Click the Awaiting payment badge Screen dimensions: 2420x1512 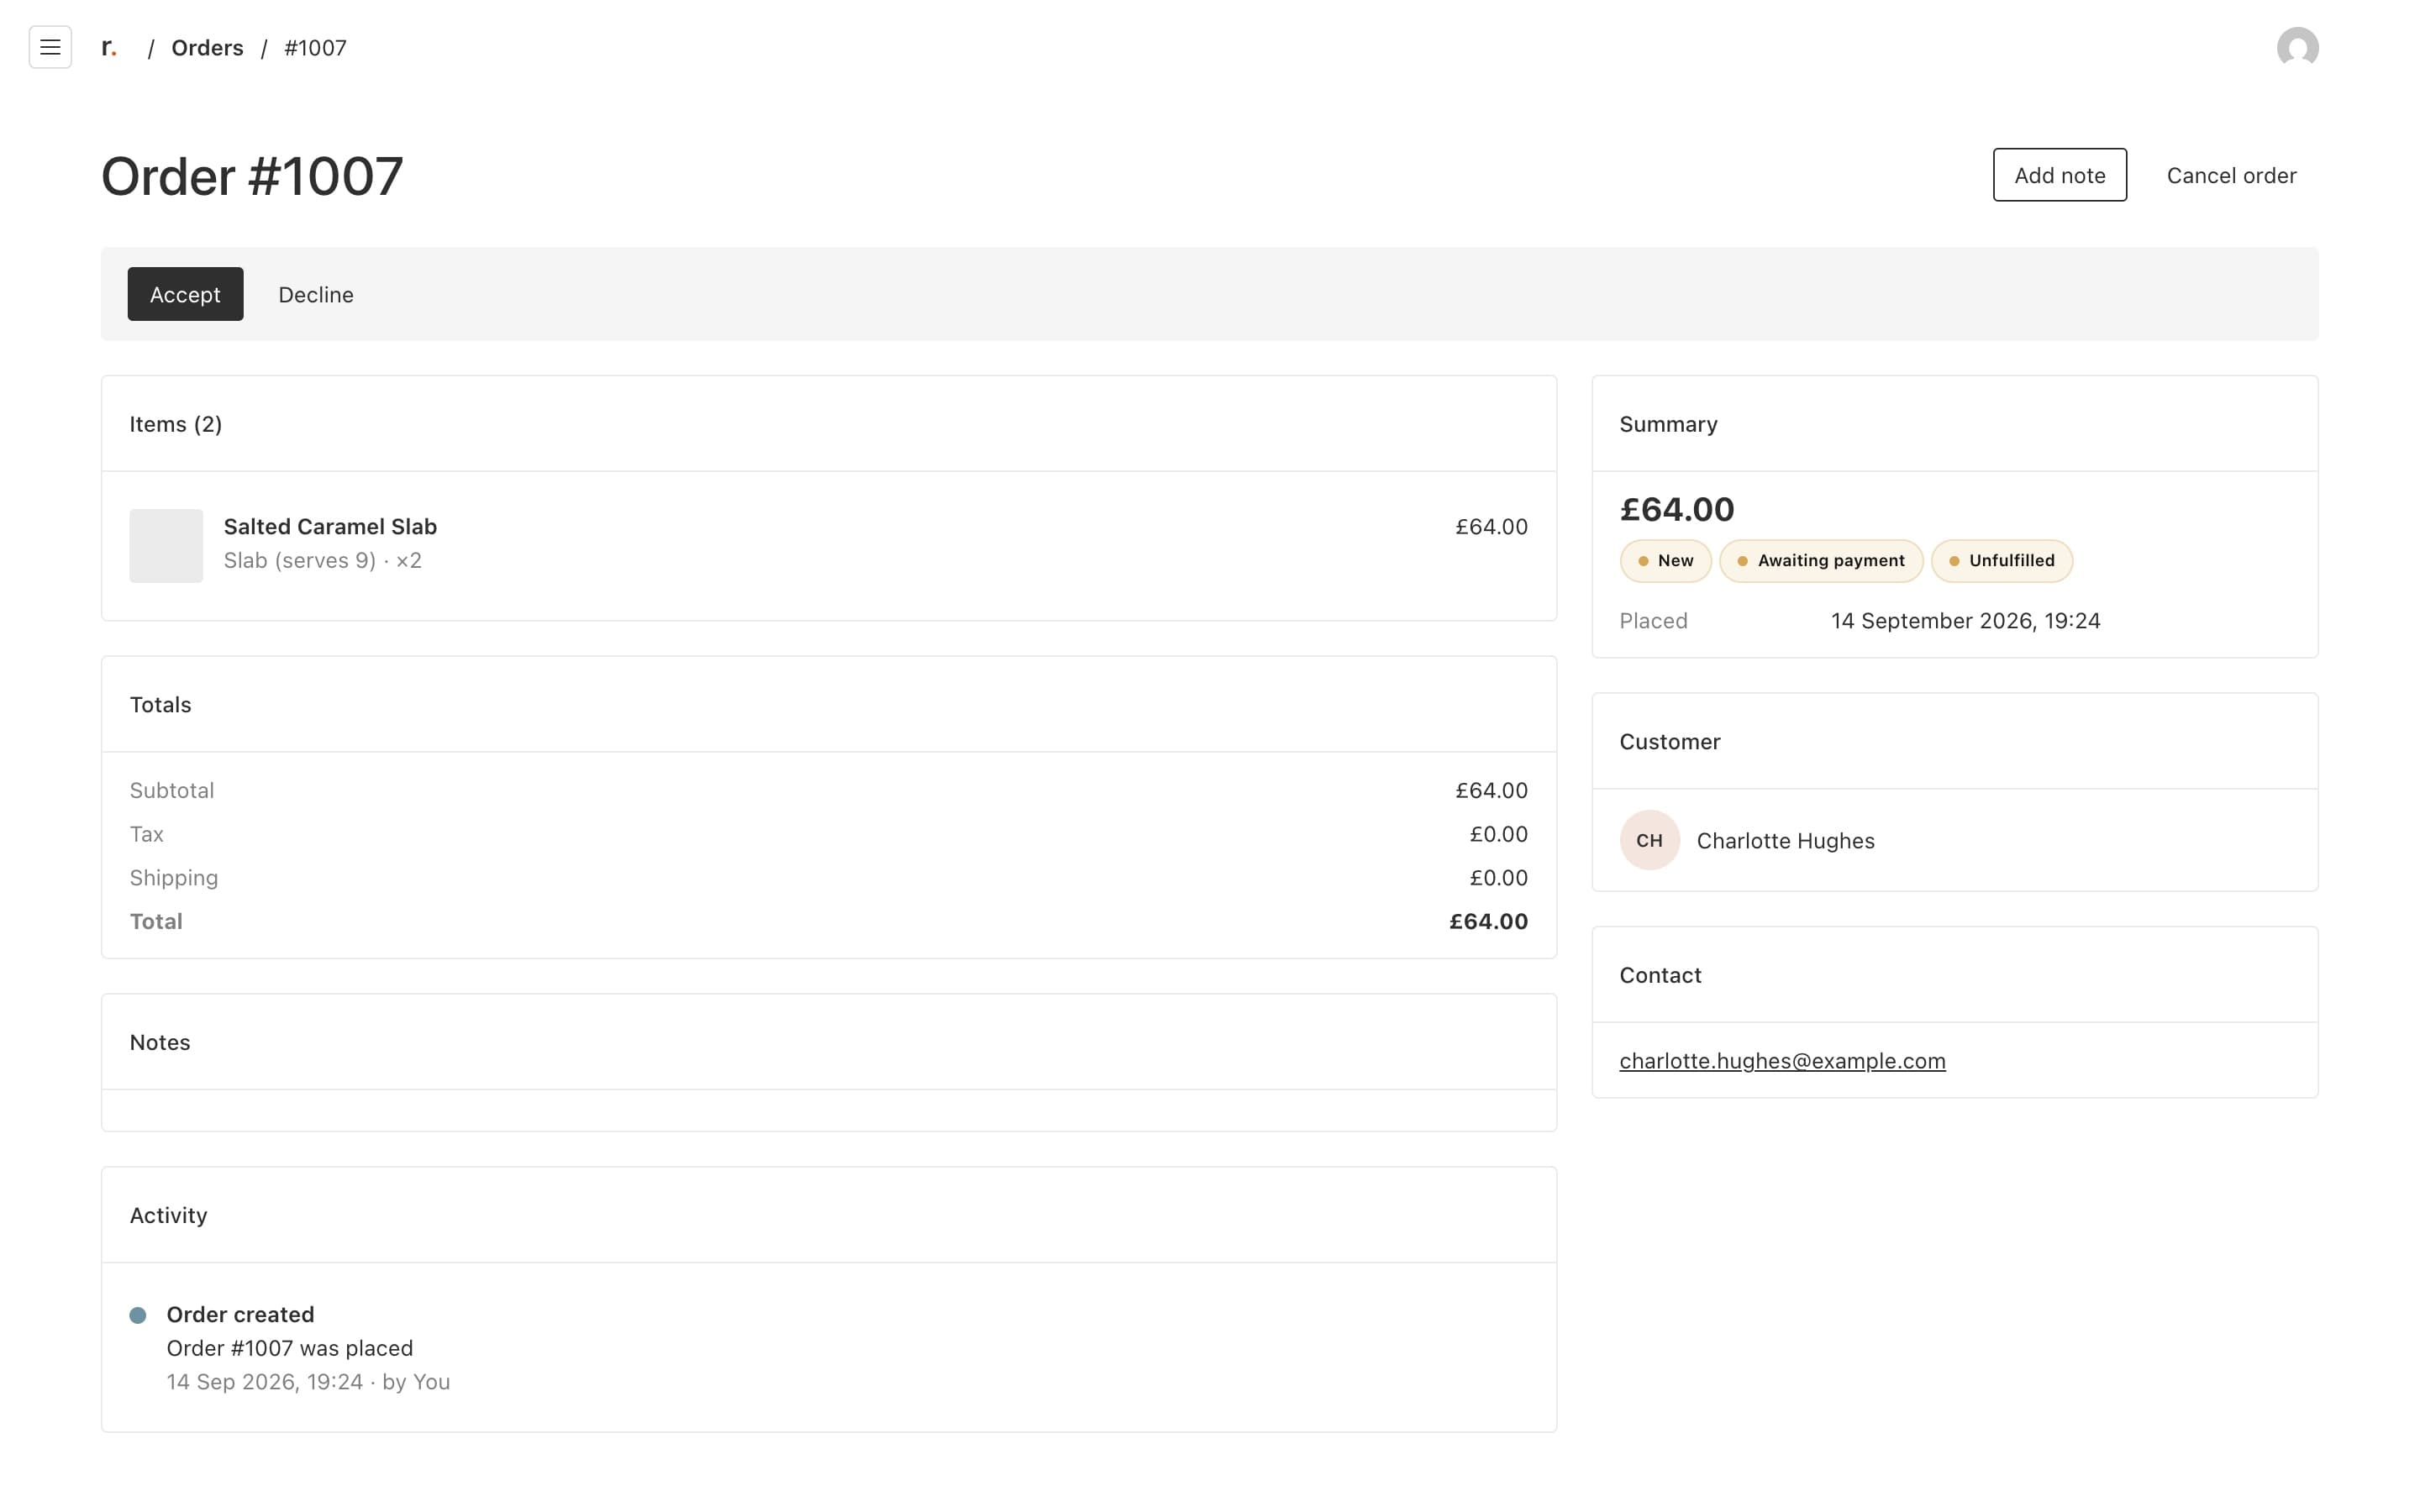(x=1820, y=561)
